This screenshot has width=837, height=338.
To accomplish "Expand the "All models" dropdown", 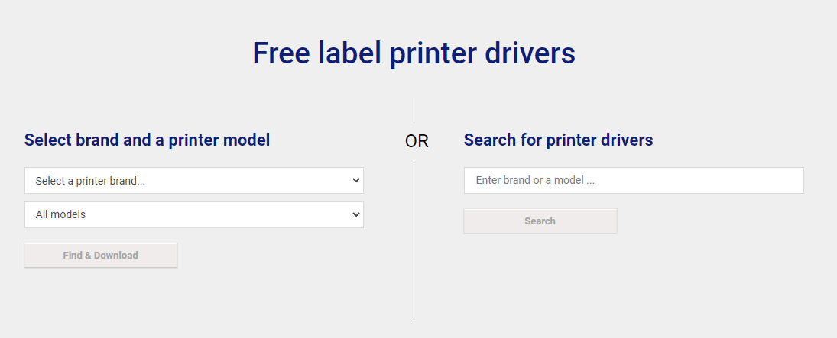I will [x=193, y=214].
